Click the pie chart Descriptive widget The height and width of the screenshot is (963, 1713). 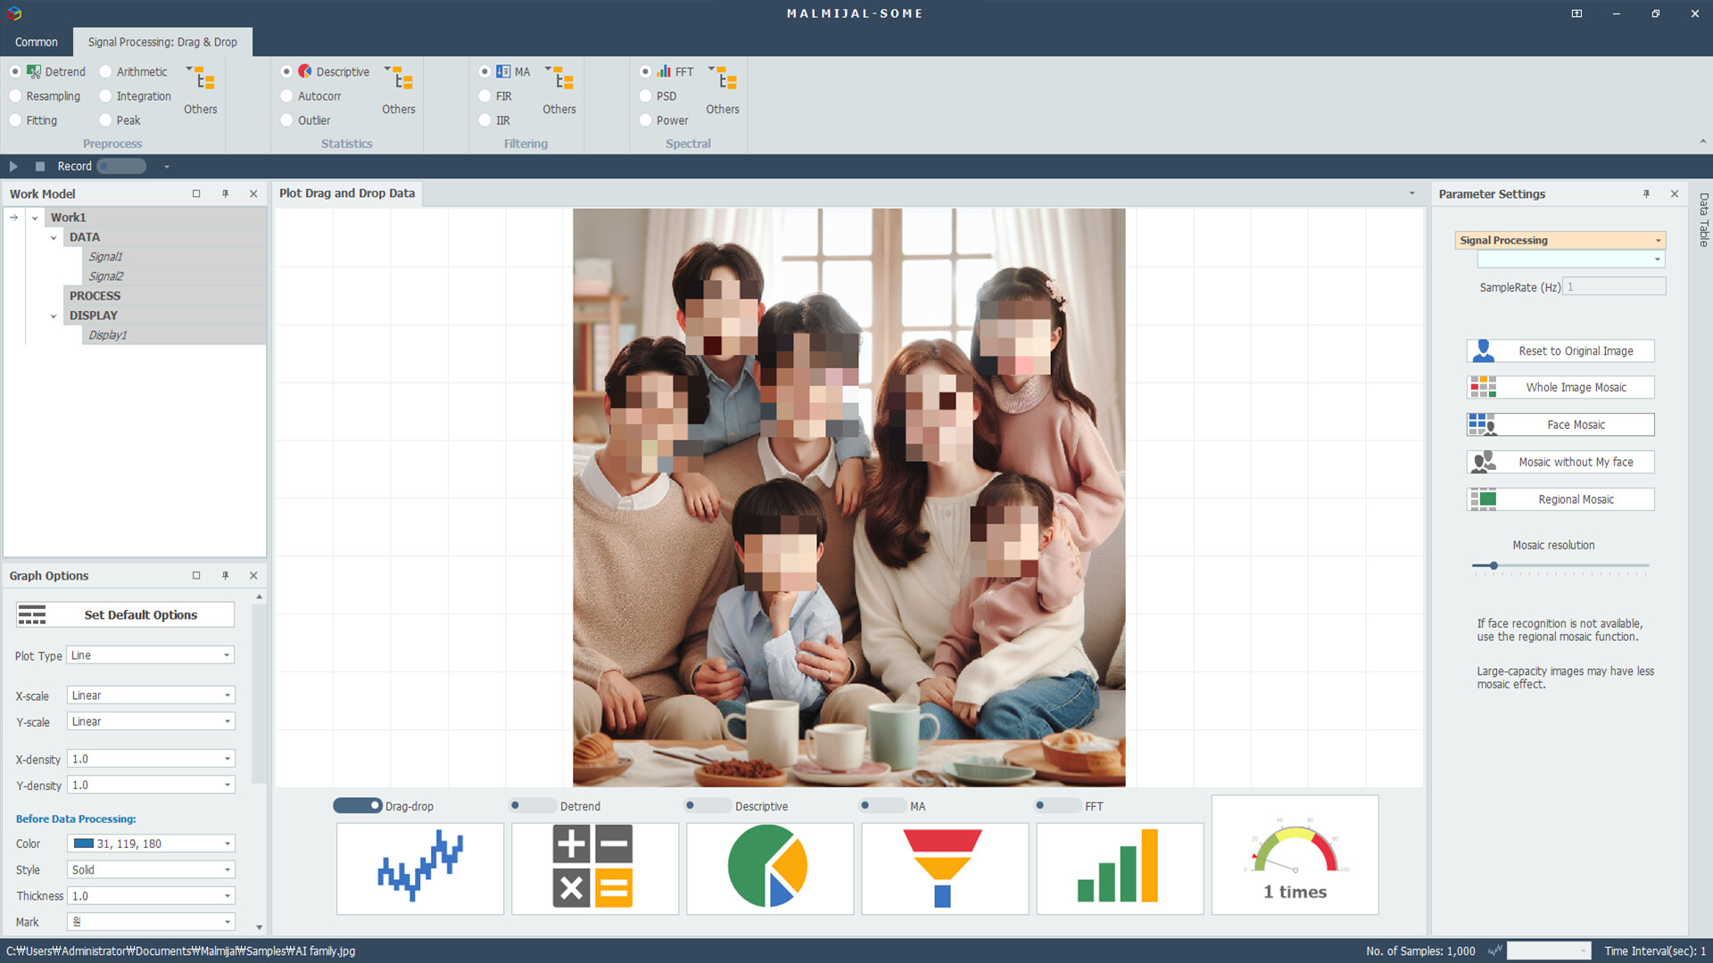click(x=769, y=868)
